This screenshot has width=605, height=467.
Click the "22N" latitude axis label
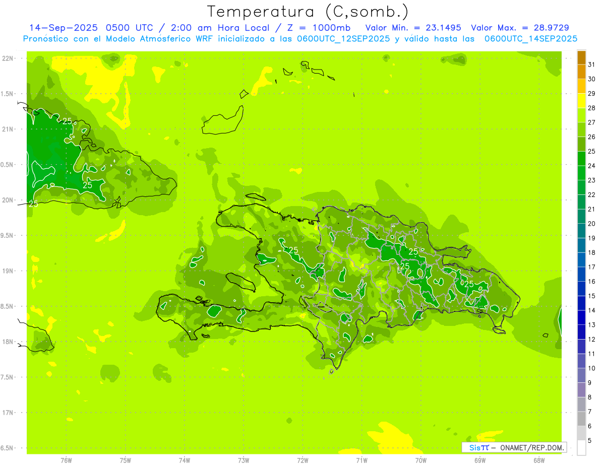point(8,58)
